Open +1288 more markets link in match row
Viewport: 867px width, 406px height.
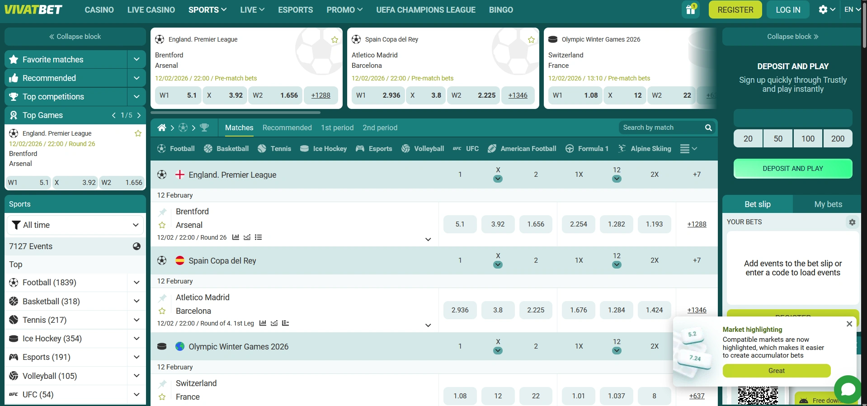(x=697, y=224)
